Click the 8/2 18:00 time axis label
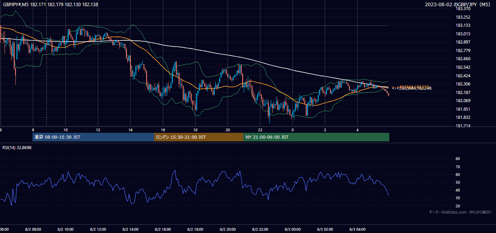 195,230
